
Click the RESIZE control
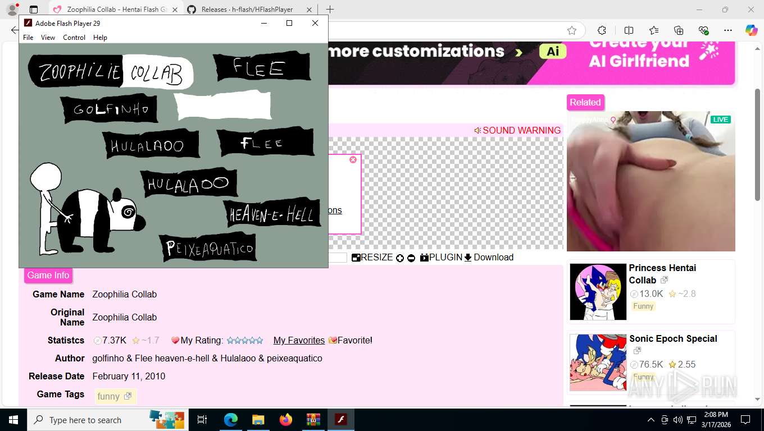[x=372, y=257]
